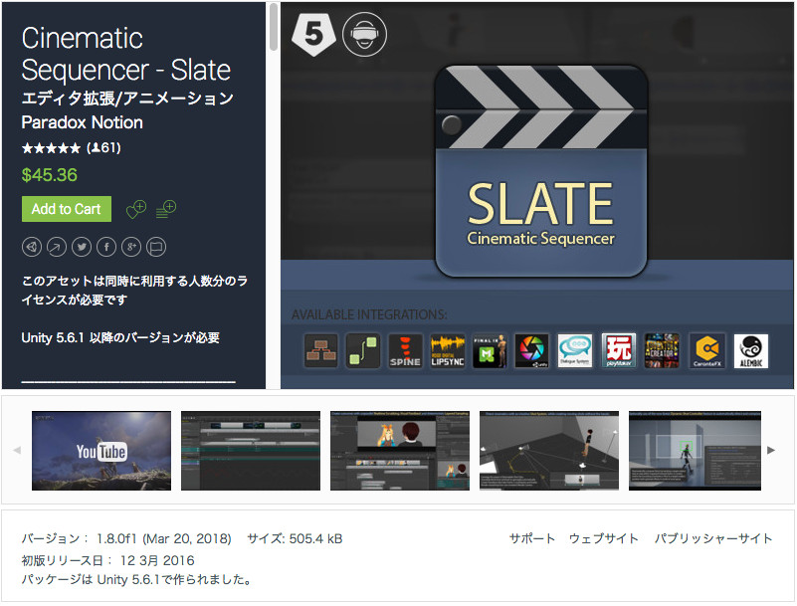Open the share link arrow icon

coord(57,247)
